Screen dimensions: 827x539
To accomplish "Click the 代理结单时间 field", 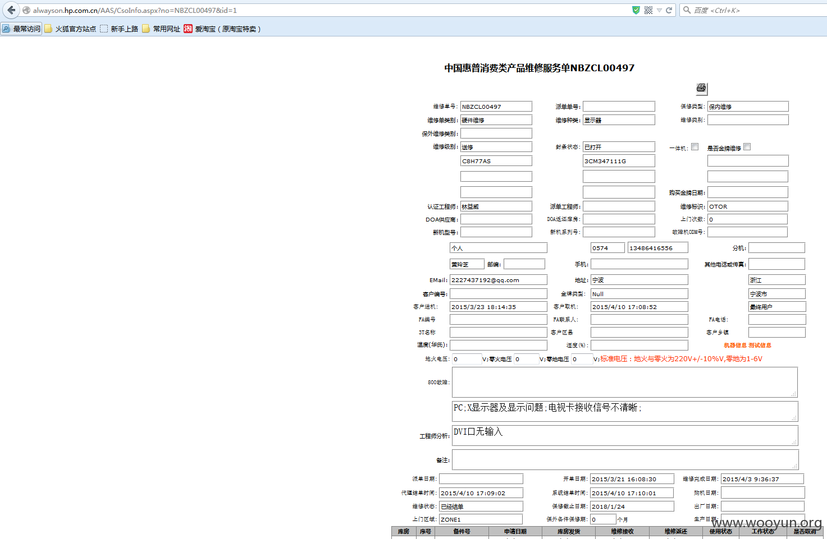I will pos(481,493).
